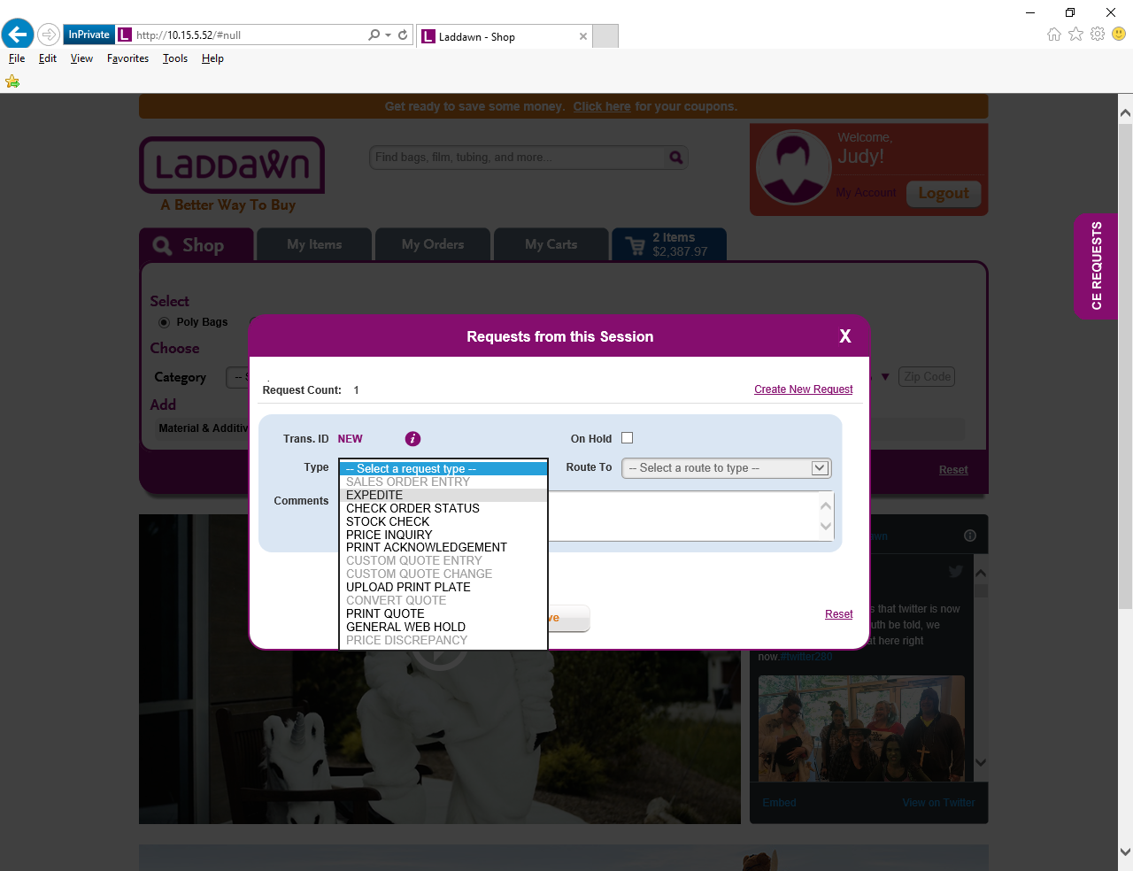Click the 'Click here' coupons link
This screenshot has height=871, width=1133.
tap(602, 106)
